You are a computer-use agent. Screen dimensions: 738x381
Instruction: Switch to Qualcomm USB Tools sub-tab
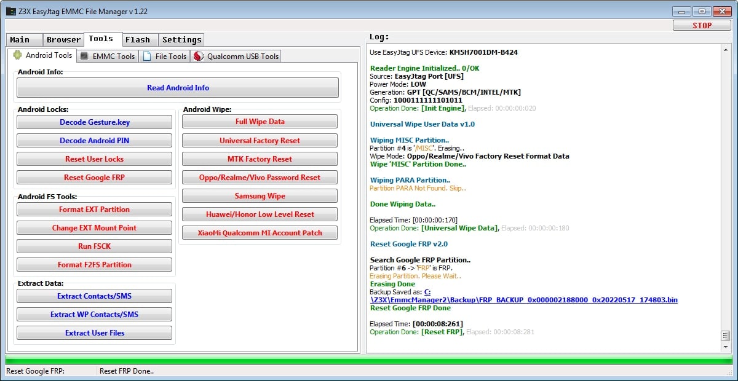tap(236, 56)
